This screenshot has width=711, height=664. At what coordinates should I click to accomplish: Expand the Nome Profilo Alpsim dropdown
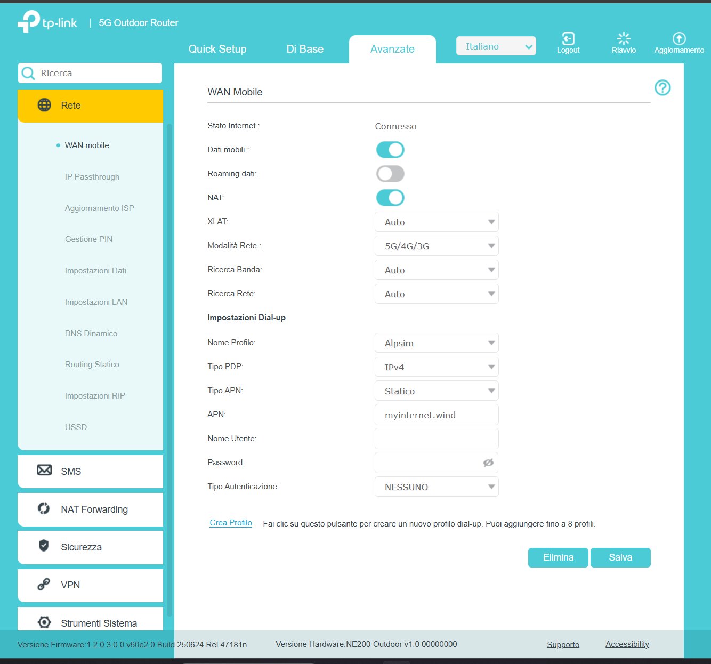[437, 343]
